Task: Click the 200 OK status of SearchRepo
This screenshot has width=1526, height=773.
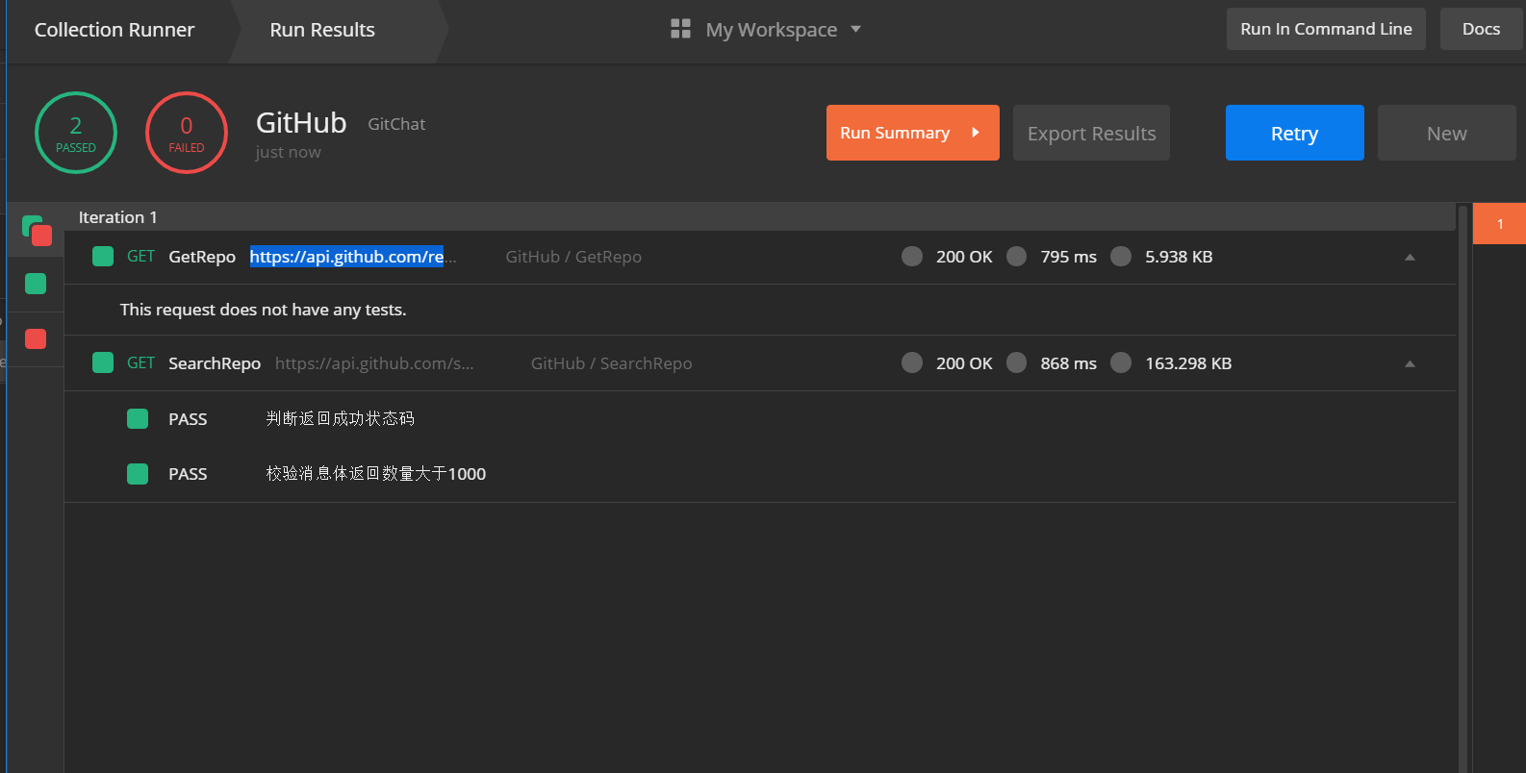Action: [x=964, y=363]
